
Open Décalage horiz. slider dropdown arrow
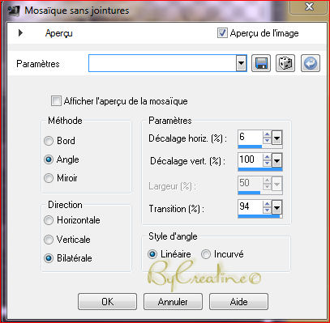click(x=277, y=138)
